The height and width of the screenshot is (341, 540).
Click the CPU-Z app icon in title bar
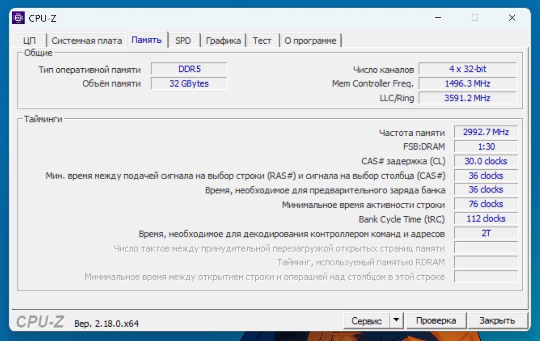click(x=18, y=18)
